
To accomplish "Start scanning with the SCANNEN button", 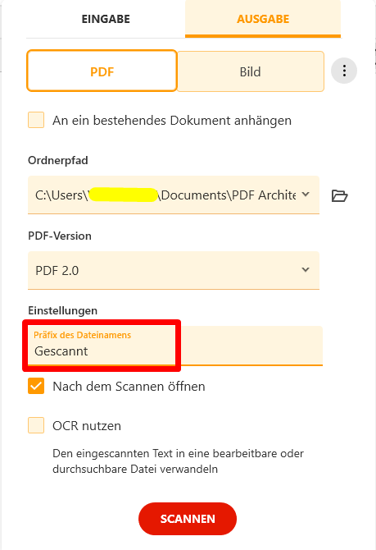I will [188, 519].
